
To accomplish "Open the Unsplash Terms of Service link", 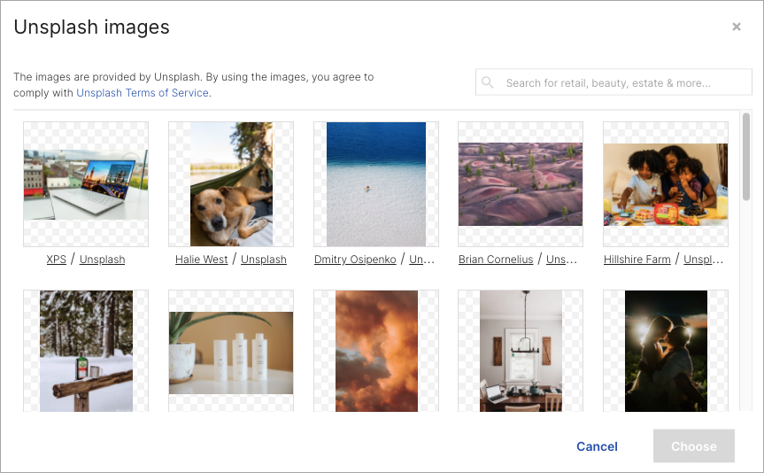I will click(143, 93).
